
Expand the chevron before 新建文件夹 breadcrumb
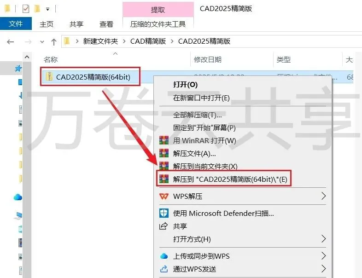click(x=77, y=41)
